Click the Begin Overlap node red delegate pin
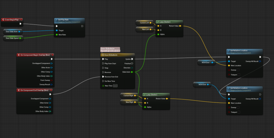 [x=53, y=55]
